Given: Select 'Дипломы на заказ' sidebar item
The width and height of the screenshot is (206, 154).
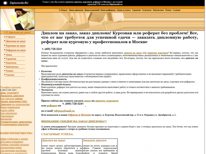Looking at the screenshot, I should [16, 41].
